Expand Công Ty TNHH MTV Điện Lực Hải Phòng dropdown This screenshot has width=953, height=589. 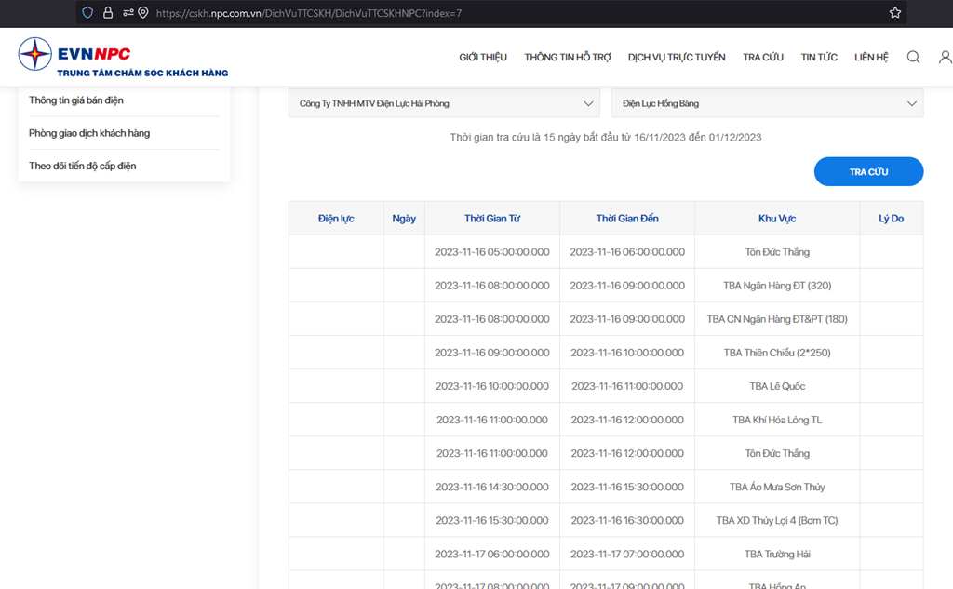pos(444,103)
